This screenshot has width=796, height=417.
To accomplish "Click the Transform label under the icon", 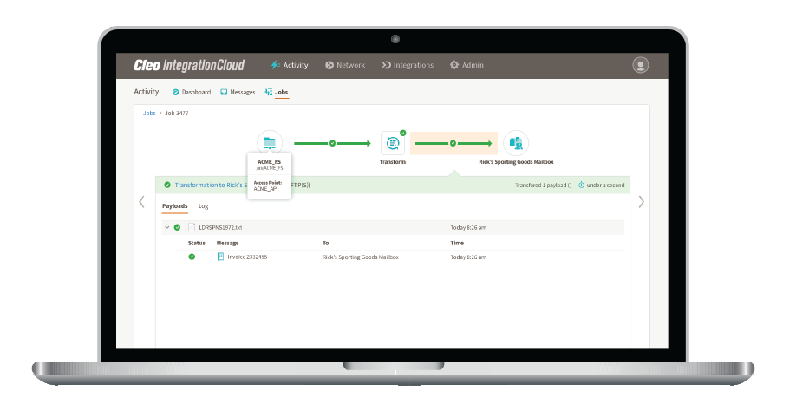I will pyautogui.click(x=393, y=162).
